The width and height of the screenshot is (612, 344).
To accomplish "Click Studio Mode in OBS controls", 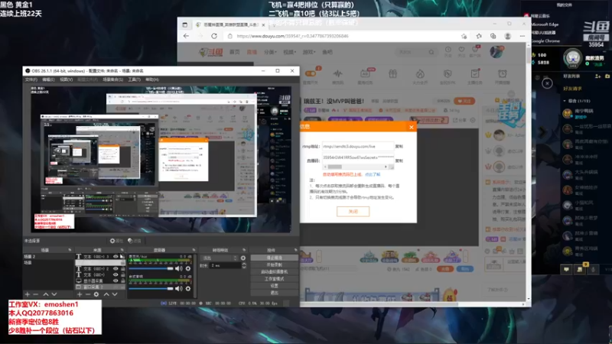I will [274, 279].
